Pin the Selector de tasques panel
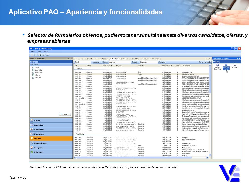249x186 pixels. [x=68, y=59]
